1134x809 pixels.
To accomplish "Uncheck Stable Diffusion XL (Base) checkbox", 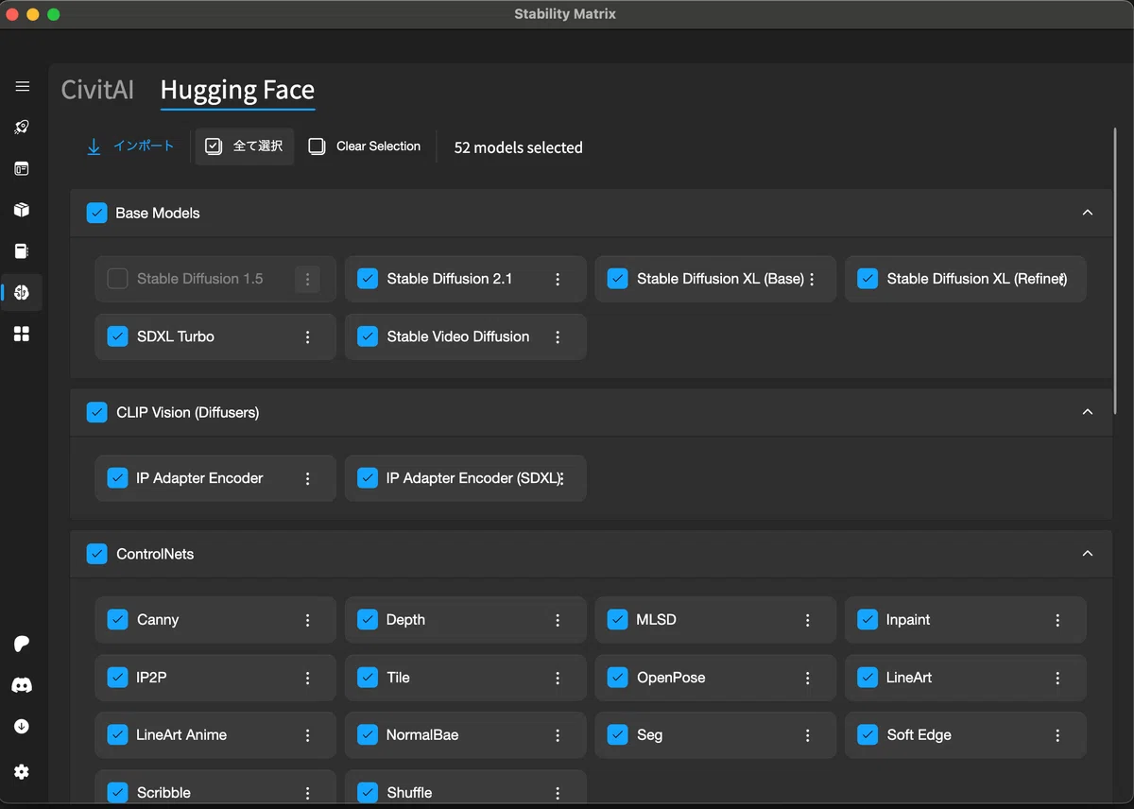I will tap(617, 279).
